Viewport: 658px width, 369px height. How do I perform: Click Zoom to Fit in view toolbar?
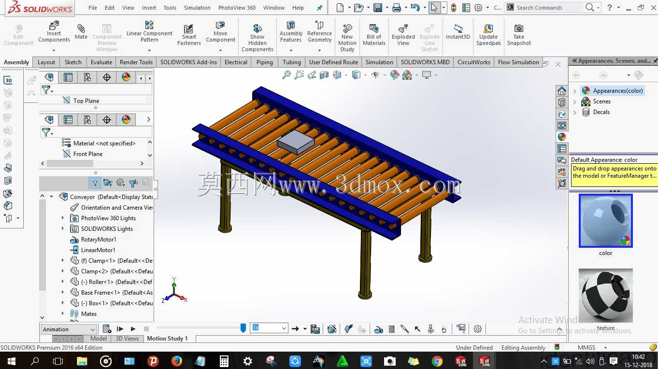coord(286,75)
